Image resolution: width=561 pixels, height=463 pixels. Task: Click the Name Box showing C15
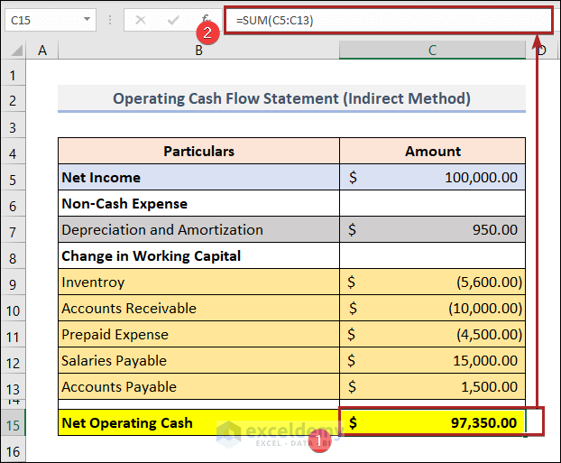coord(51,20)
